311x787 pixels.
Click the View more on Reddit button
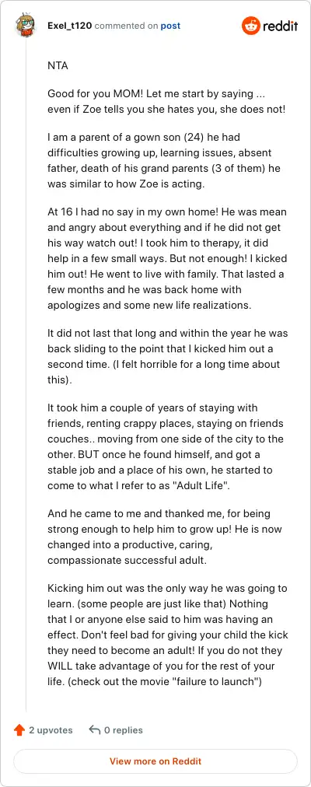(x=155, y=761)
